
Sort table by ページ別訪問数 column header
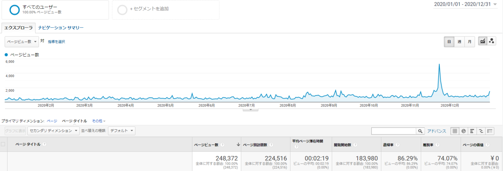pyautogui.click(x=255, y=145)
